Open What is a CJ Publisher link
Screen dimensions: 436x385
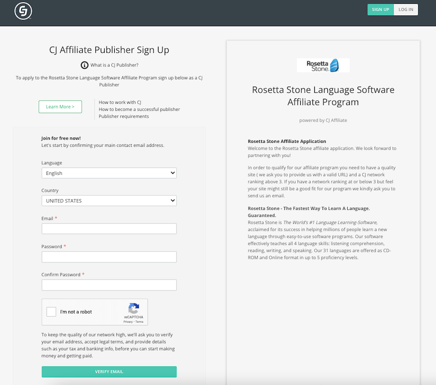[x=114, y=65]
